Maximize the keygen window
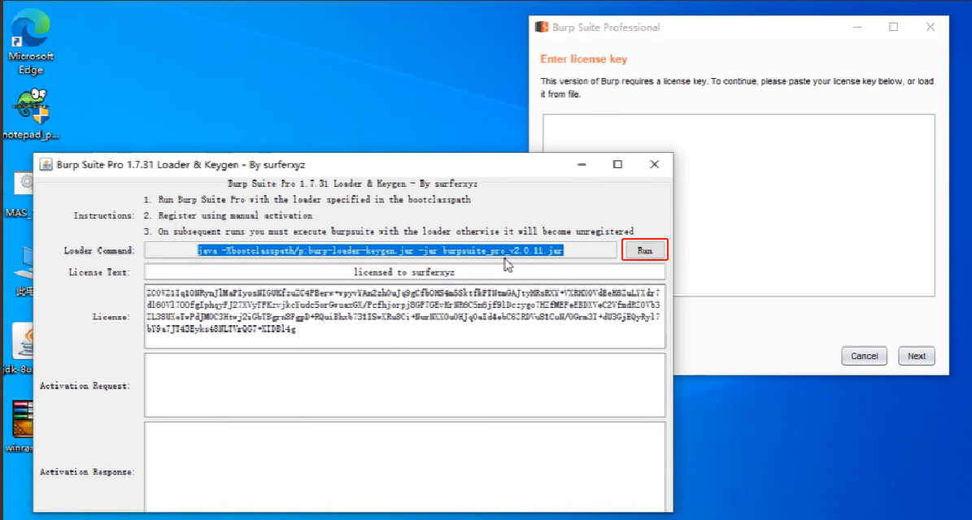This screenshot has width=972, height=520. 617,164
